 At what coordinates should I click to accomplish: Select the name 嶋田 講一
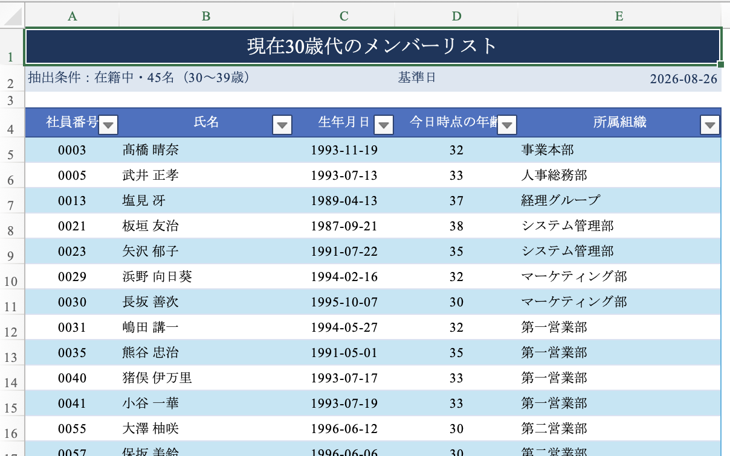coord(150,327)
